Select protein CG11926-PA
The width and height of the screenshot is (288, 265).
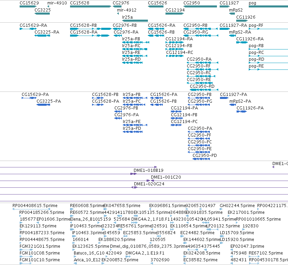coord(250,108)
